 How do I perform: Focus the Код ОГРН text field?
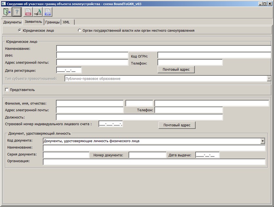[x=214, y=55]
